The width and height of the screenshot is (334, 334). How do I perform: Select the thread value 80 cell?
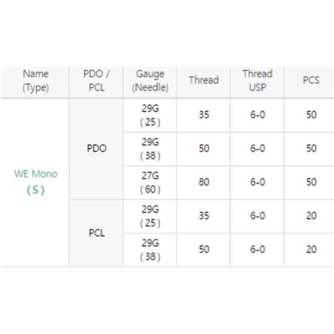click(x=204, y=182)
